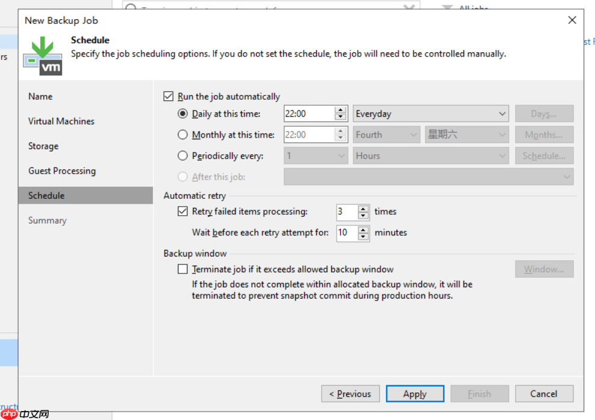Viewport: 595px width, 420px height.
Task: Click the green VM backup job icon
Action: point(42,54)
